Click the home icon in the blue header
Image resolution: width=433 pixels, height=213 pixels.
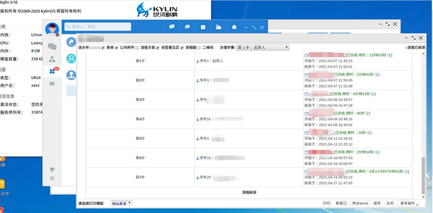tap(234, 27)
